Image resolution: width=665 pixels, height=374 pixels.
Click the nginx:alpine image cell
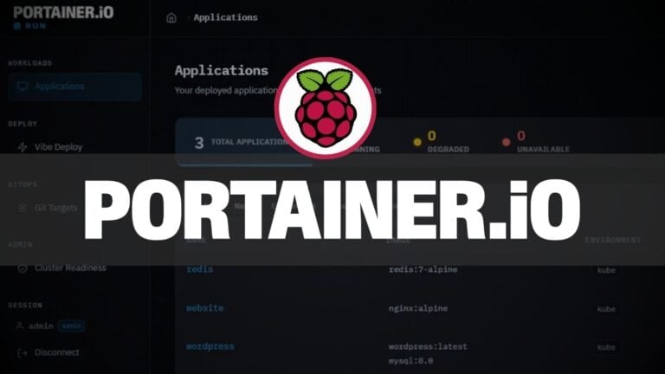(418, 308)
